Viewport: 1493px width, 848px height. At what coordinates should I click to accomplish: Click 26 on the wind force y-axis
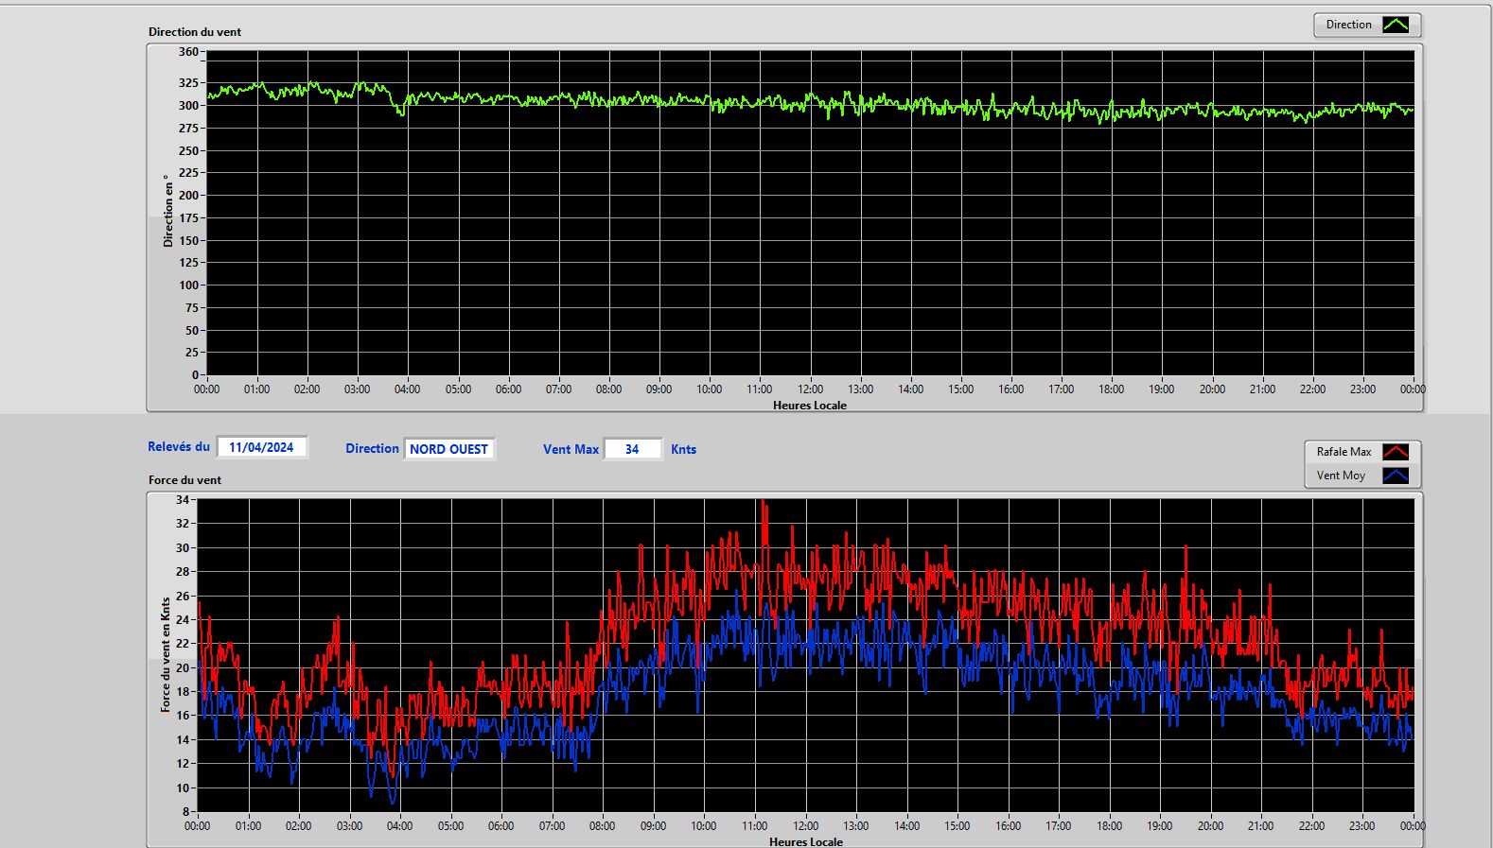(x=183, y=597)
